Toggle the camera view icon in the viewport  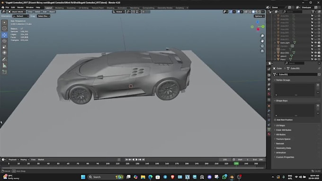(262, 46)
